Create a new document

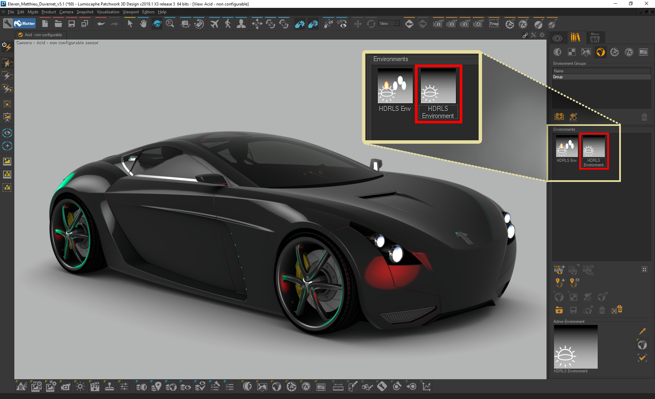(45, 24)
